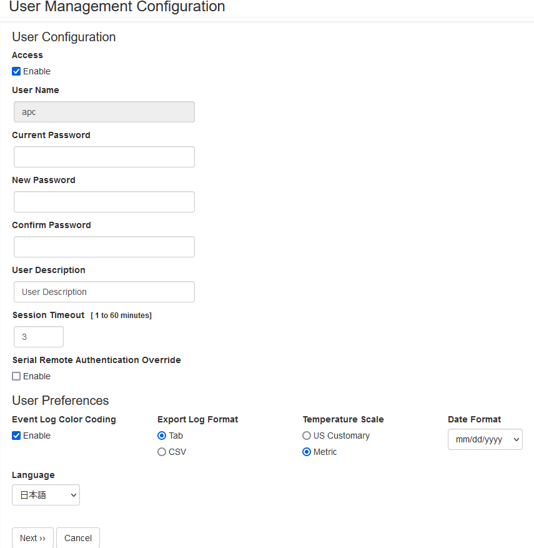Click the Enable label under Access

(x=37, y=71)
